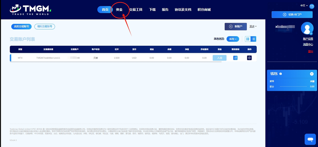
Task: Click the TMGM logo
Action: pos(31,10)
